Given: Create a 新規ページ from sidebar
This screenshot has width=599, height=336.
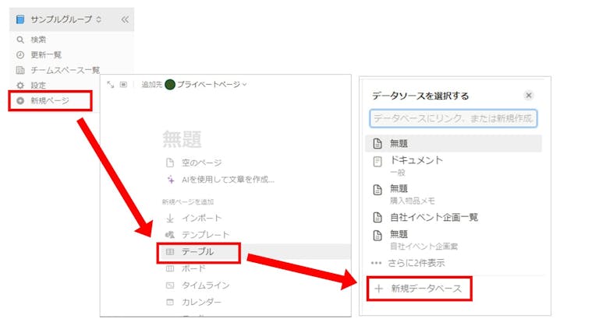Looking at the screenshot, I should click(x=51, y=100).
